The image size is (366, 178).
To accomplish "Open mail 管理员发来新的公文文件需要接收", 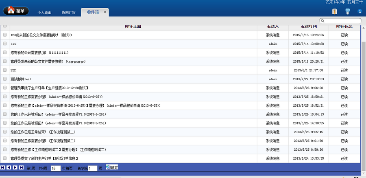I will click(x=48, y=62).
